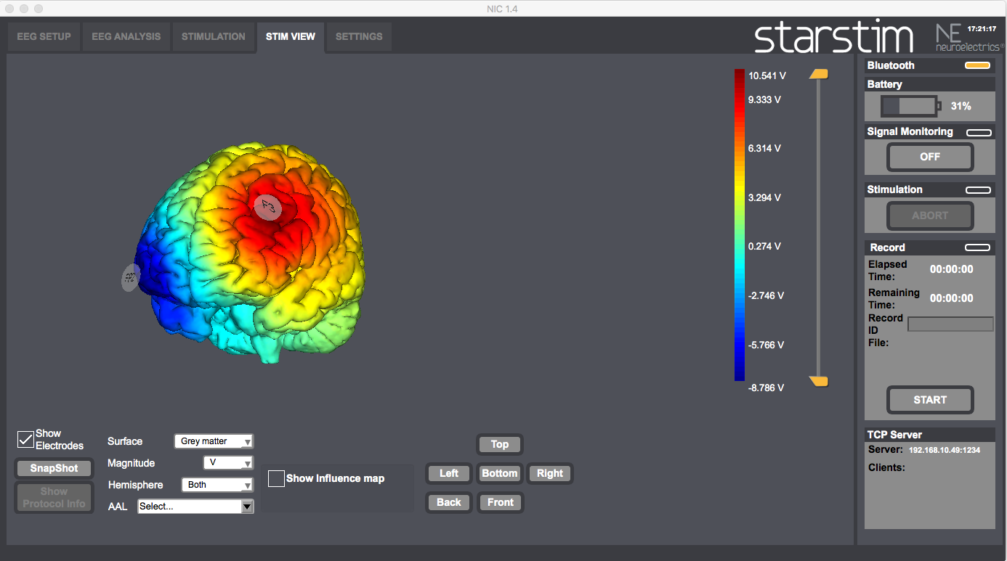Viewport: 1007px width, 561px height.
Task: Close the NIC 1.4 window
Action: tap(10, 9)
